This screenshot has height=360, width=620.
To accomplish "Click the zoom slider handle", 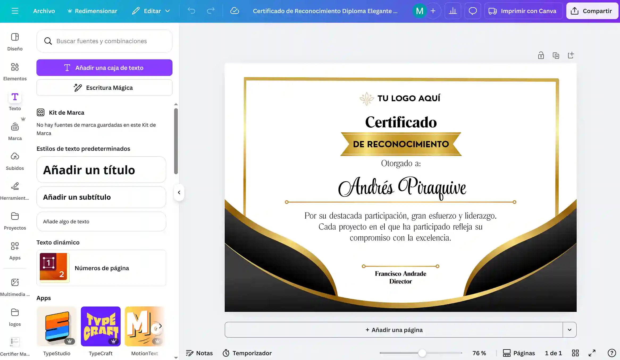I will pos(422,353).
